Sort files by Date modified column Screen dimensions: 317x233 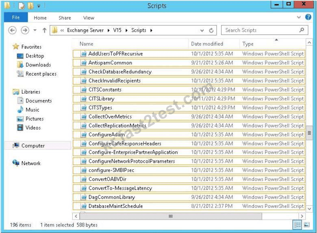pos(207,44)
